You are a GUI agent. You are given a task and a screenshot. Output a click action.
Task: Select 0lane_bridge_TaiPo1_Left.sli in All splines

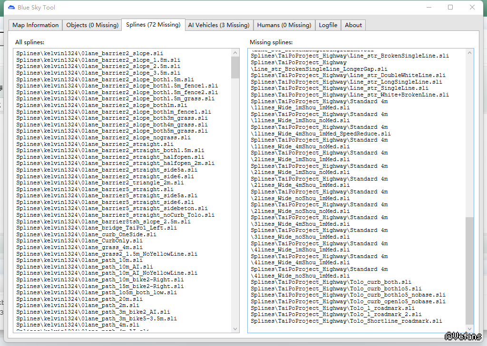(97, 228)
